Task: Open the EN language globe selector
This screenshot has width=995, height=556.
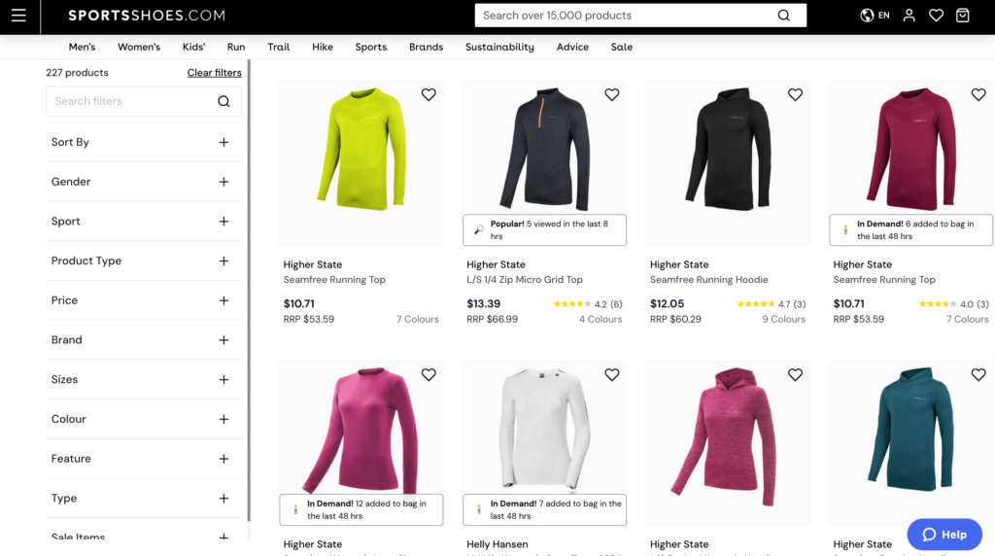Action: [875, 16]
